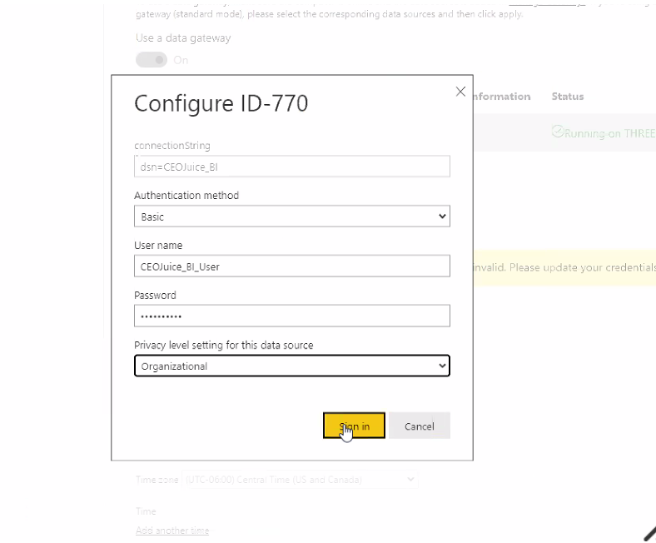
Task: Click the invalid credentials warning message
Action: [x=564, y=267]
